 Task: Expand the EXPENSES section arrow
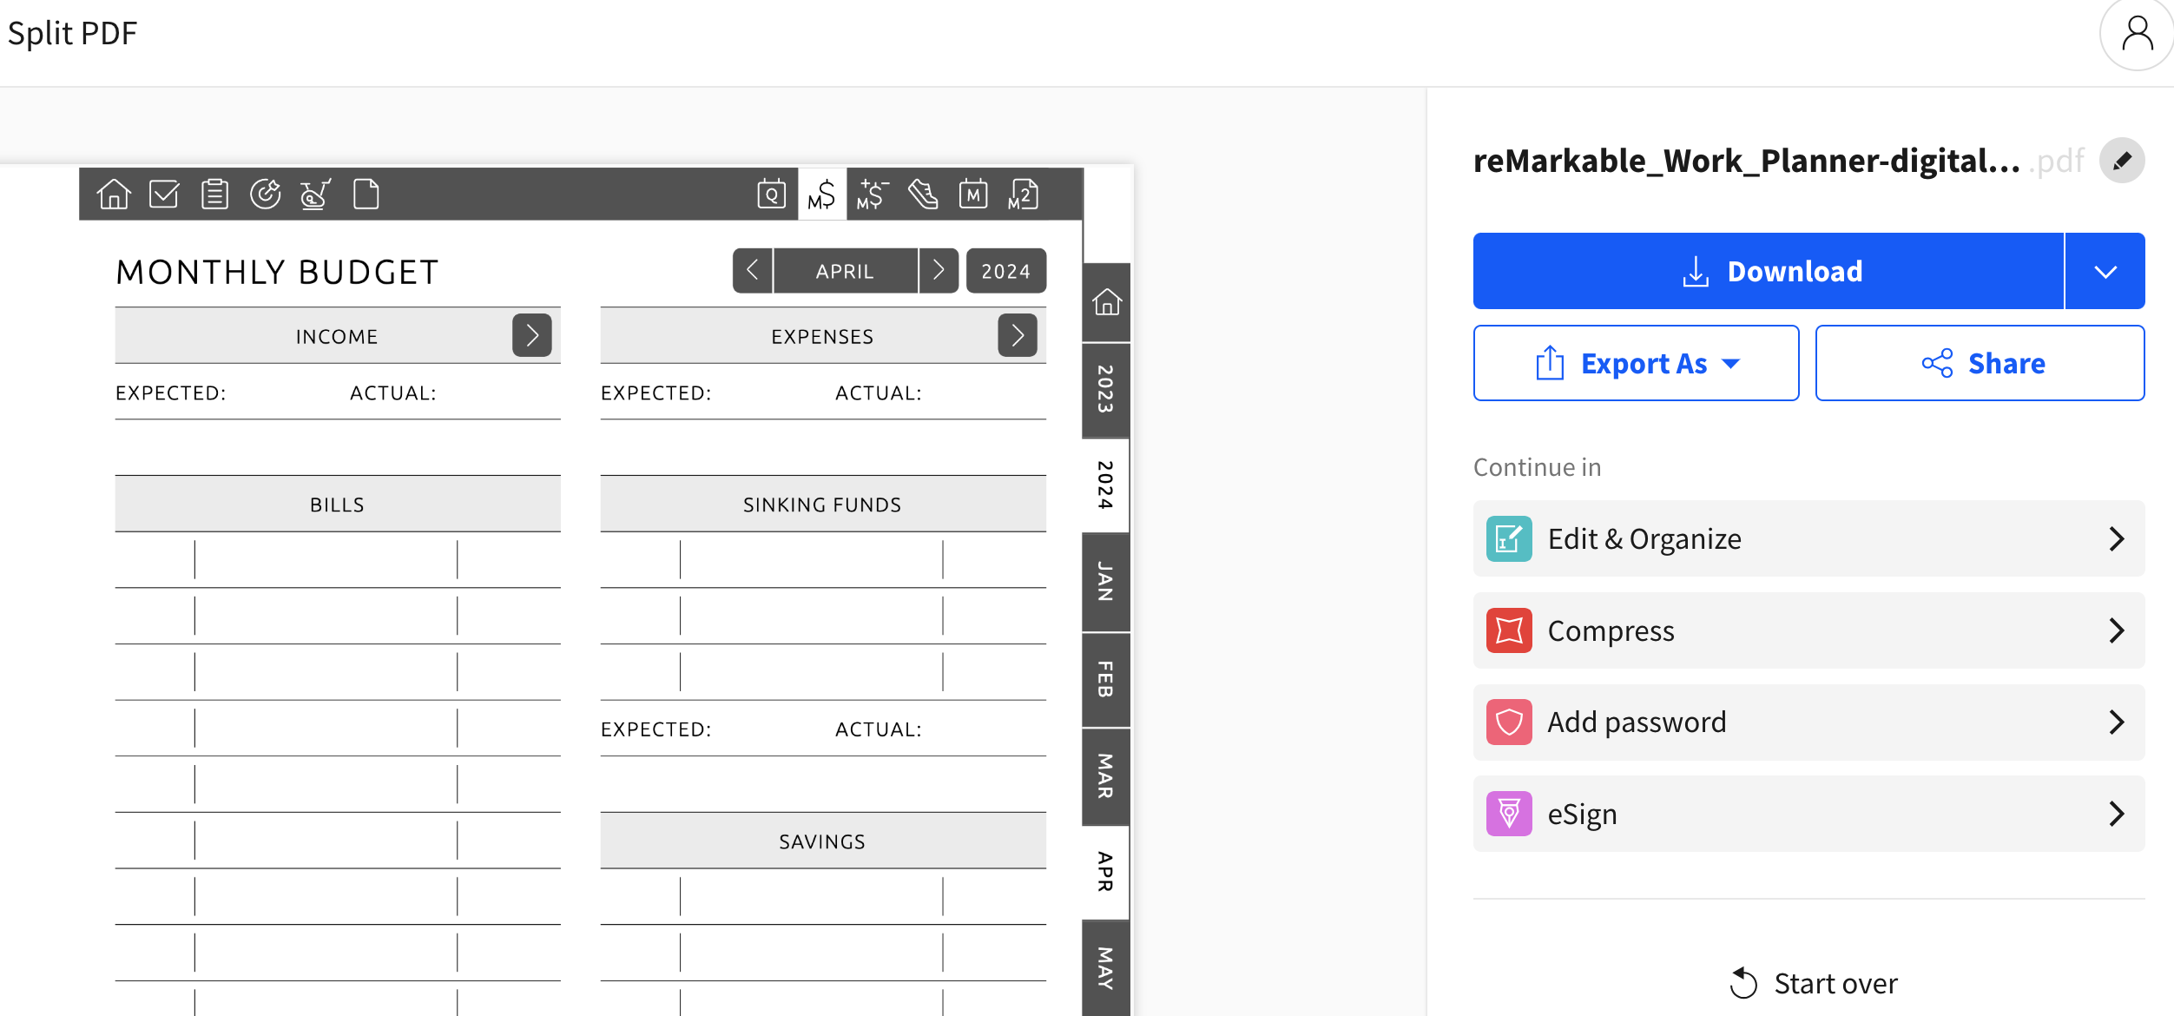click(1018, 335)
